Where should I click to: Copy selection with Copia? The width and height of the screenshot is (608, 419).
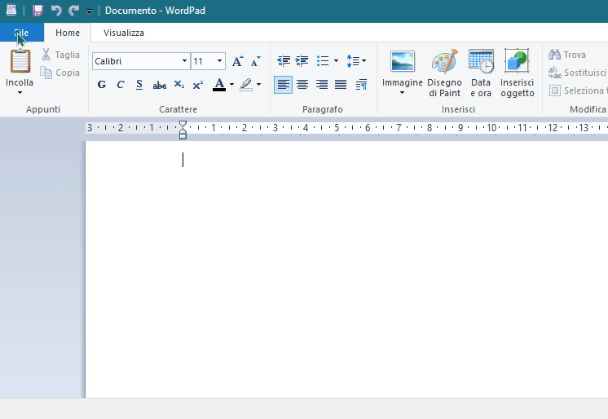point(60,73)
